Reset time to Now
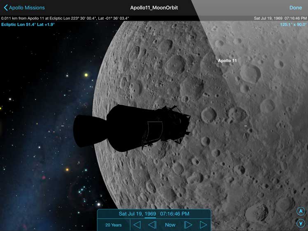 click(x=170, y=225)
